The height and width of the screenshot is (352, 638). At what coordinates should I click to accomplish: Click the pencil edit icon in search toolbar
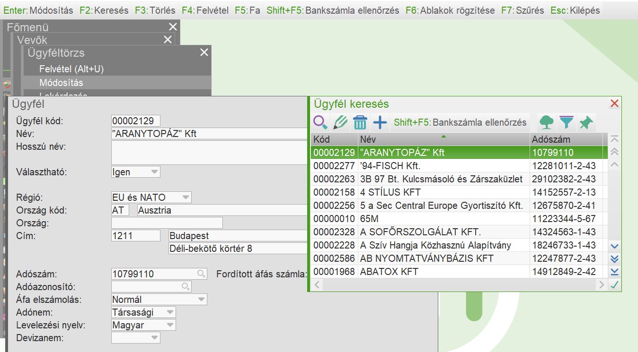pos(340,123)
